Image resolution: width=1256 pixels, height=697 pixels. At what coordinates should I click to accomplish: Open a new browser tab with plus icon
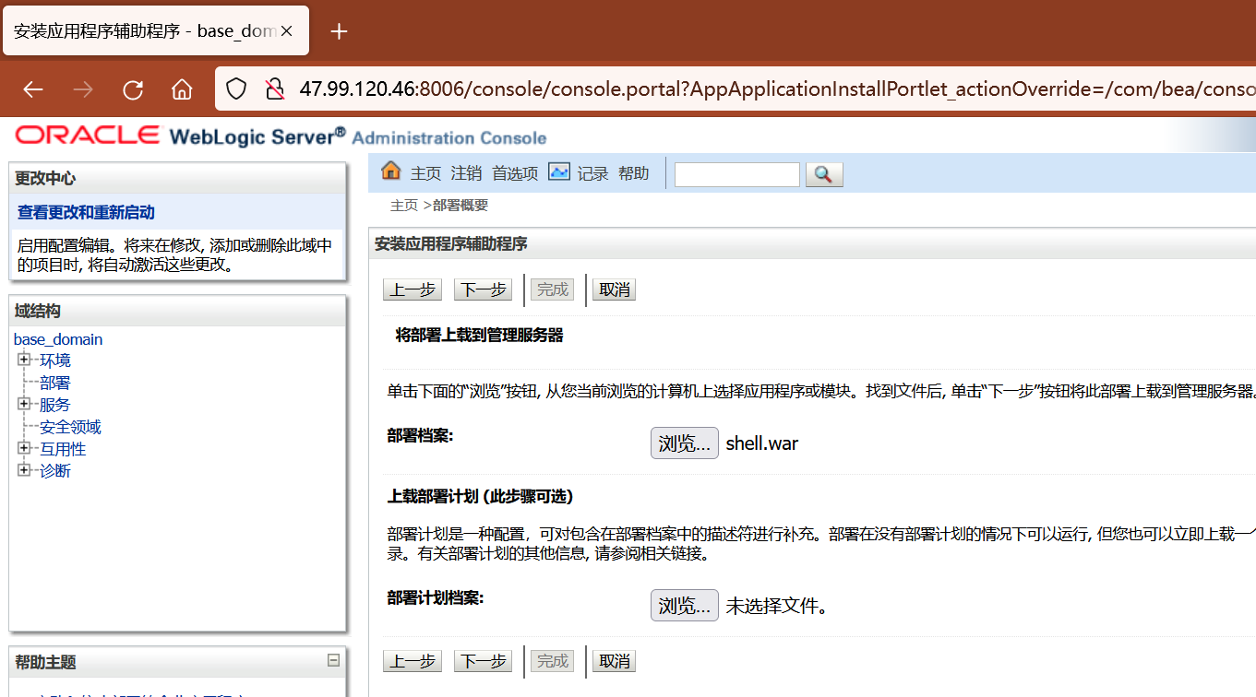339,30
